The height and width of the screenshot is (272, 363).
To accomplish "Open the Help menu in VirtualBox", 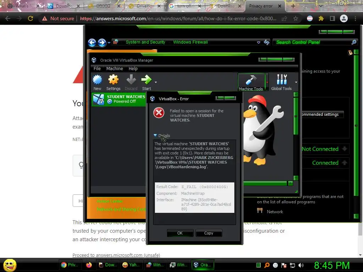I will 133,69.
